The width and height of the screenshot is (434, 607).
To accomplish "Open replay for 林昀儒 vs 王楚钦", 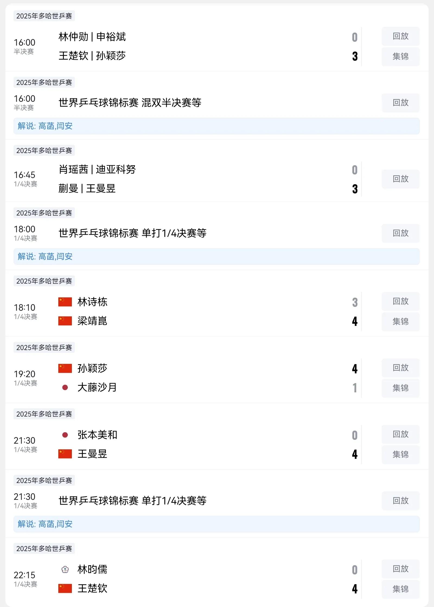I will tap(400, 569).
